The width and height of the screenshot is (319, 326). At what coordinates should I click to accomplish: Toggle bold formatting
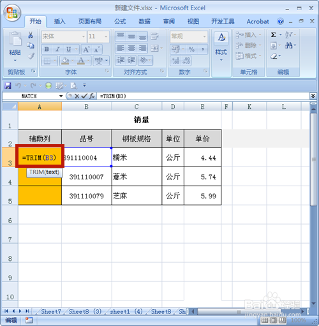(47, 49)
